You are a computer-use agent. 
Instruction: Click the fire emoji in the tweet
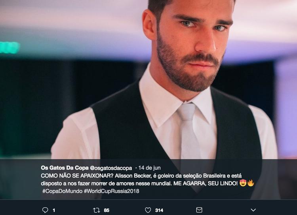tap(250, 183)
